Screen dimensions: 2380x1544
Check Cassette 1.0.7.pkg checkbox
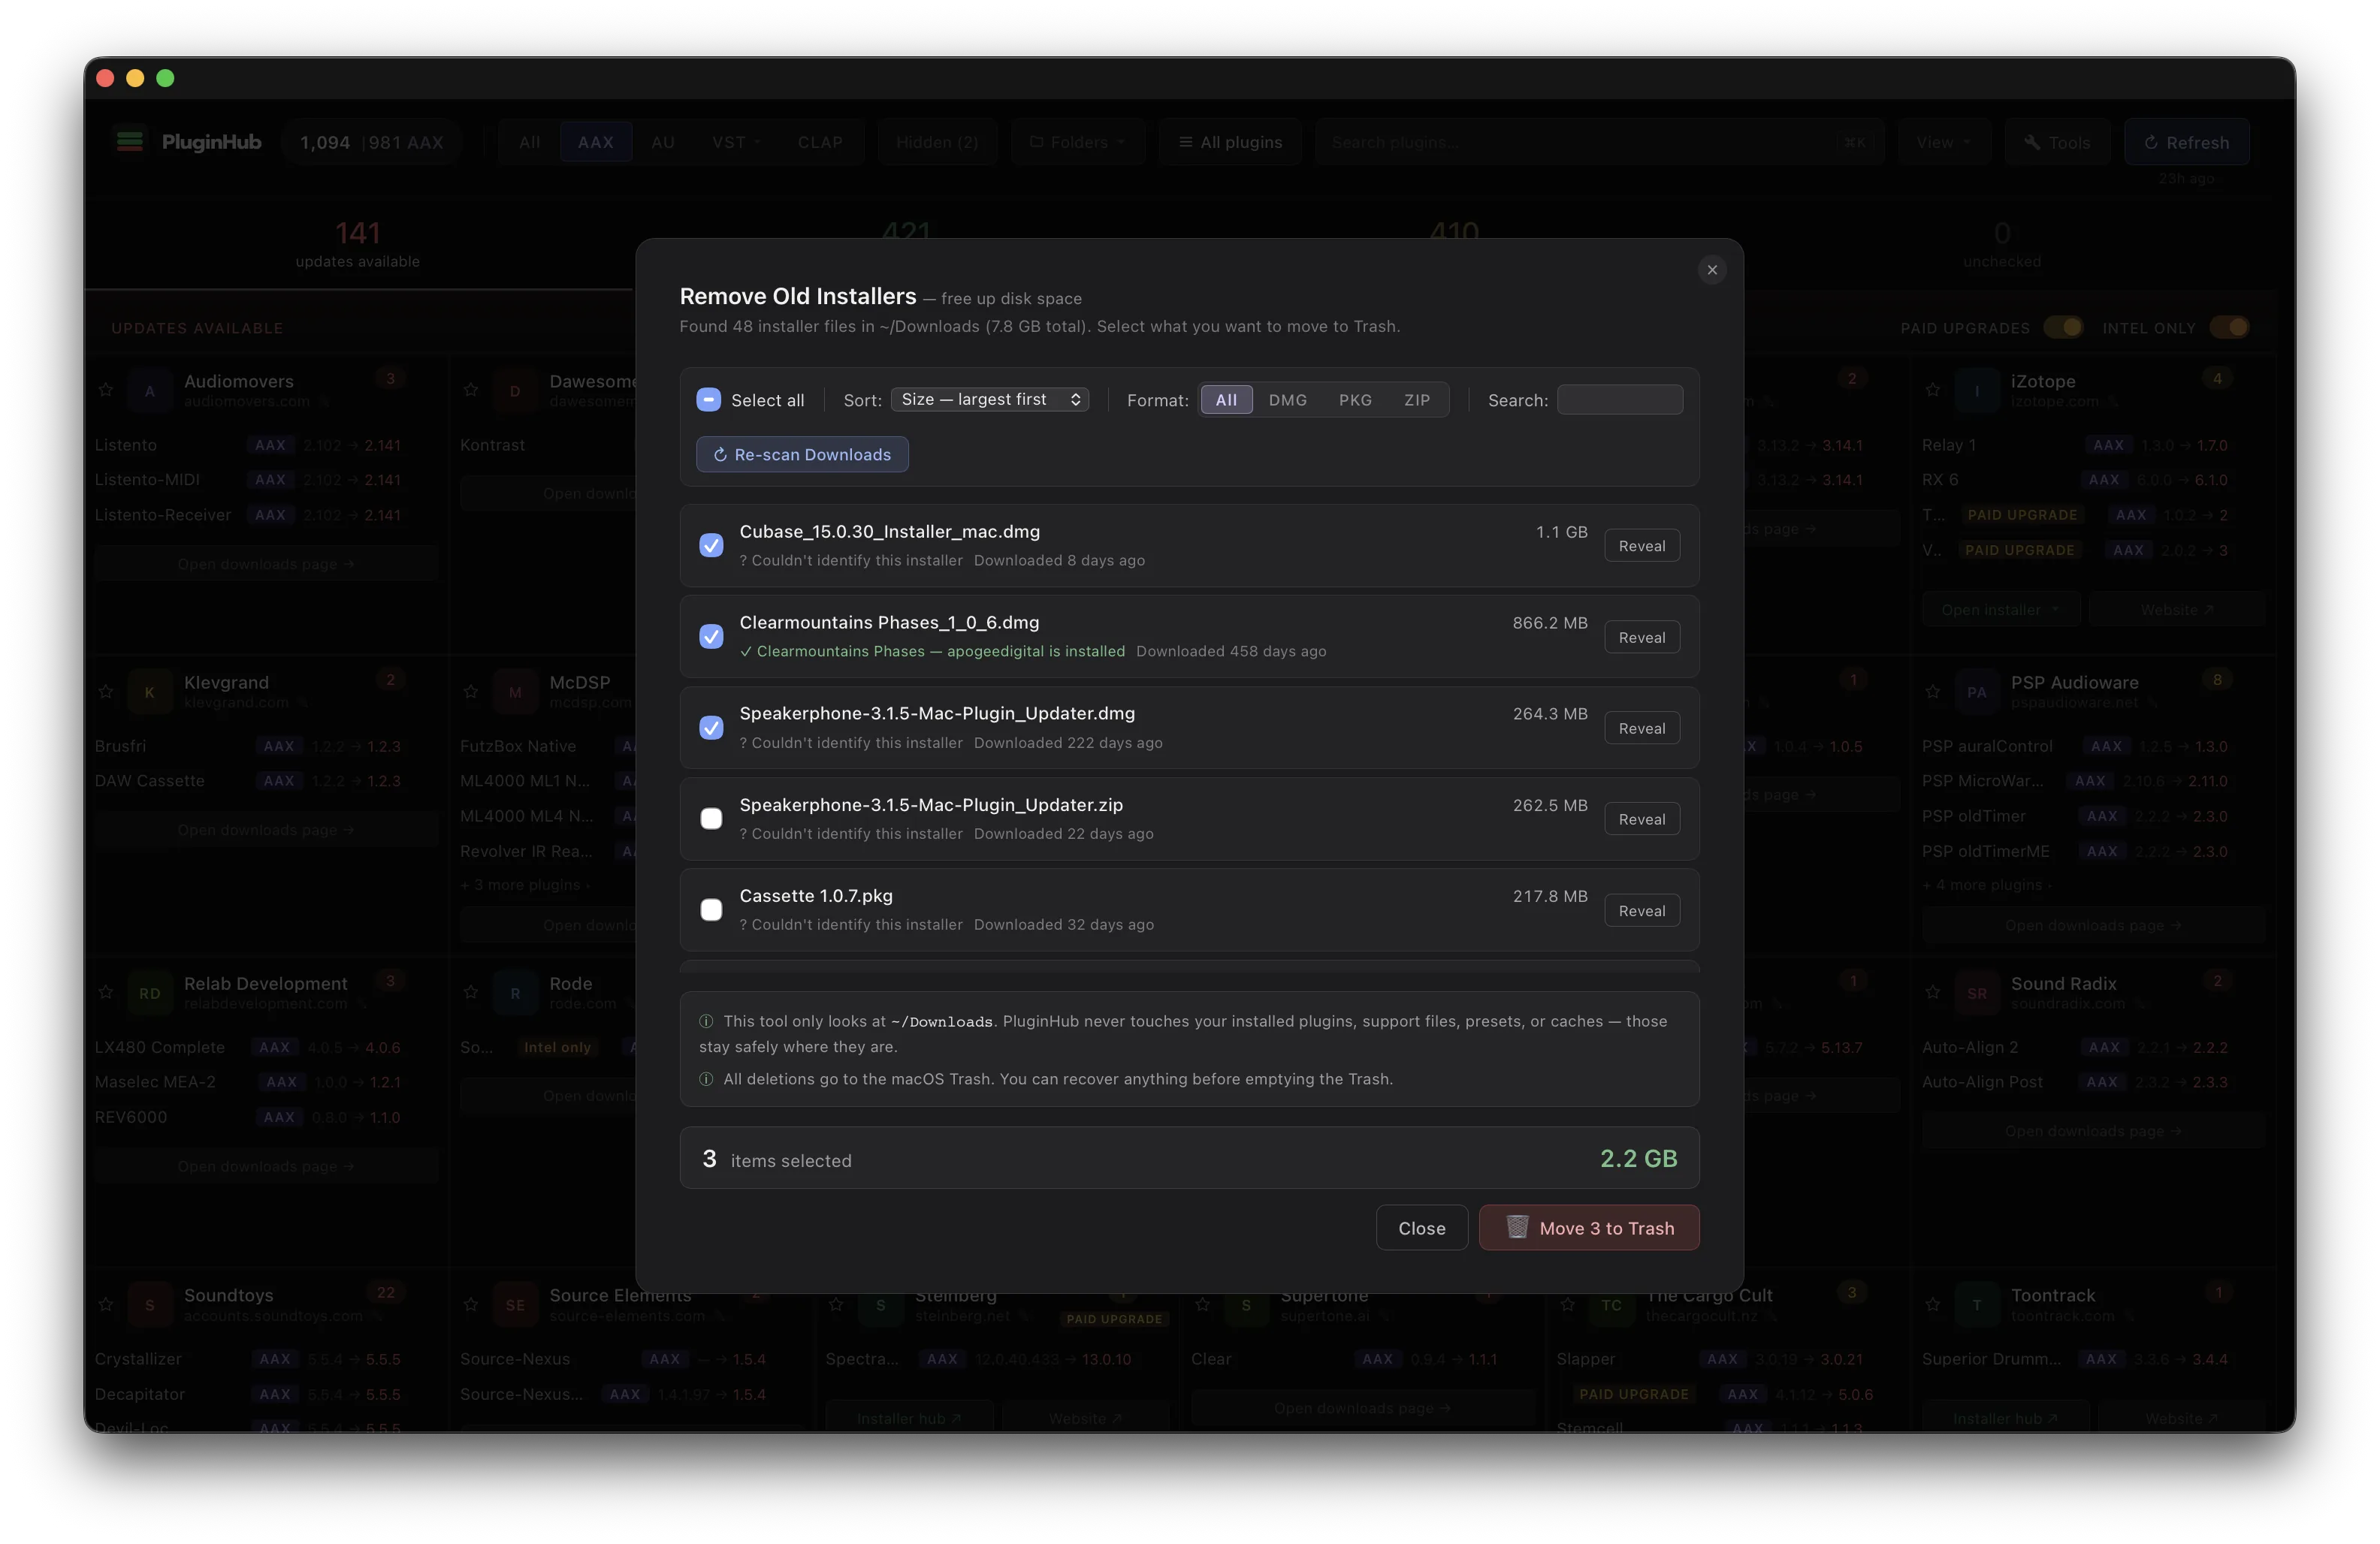711,909
